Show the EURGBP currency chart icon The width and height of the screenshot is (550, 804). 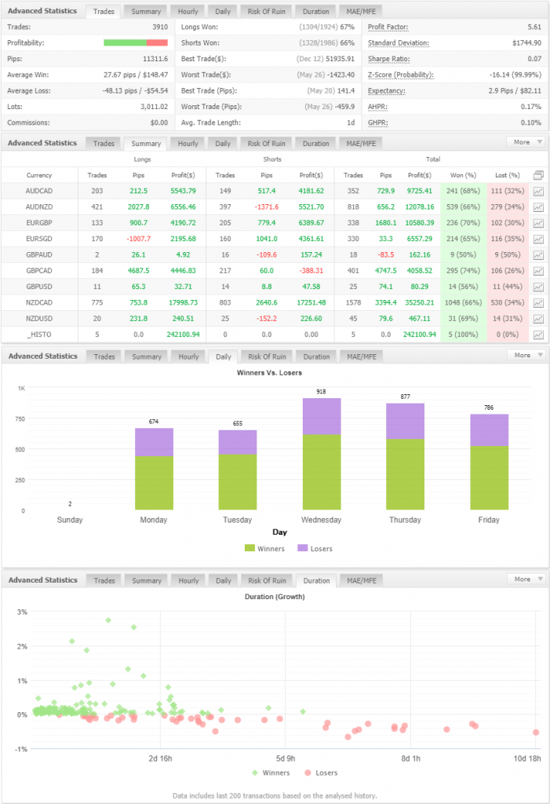538,223
